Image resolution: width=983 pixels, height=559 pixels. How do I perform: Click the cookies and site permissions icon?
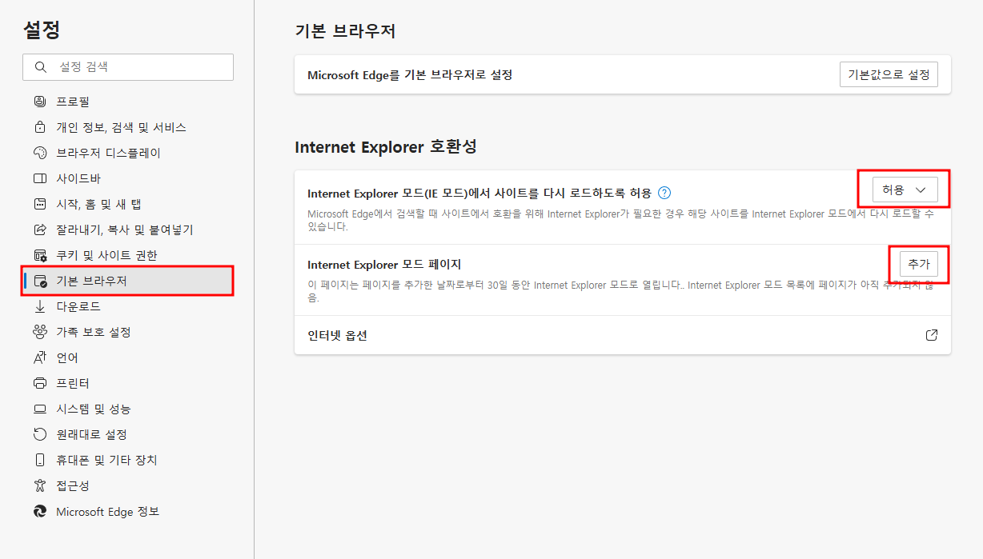(40, 255)
